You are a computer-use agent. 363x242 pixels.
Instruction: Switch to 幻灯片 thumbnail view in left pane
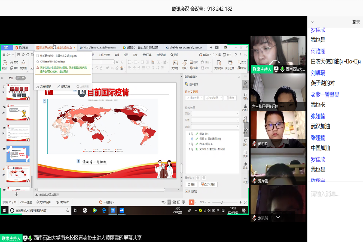20,78
